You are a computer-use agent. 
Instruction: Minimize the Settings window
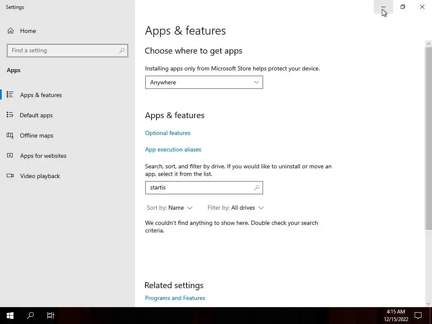[x=383, y=7]
